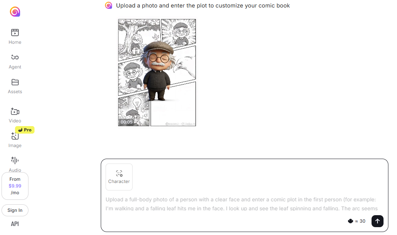Select the Video generator
This screenshot has width=397, height=235.
pos(15,115)
